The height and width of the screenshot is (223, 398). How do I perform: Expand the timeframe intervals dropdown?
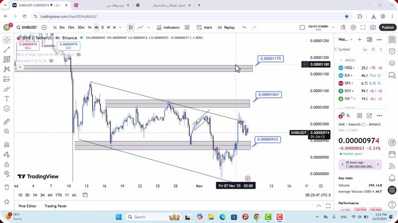click(x=120, y=27)
